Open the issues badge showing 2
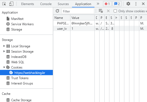Screen dimensions: 147x102 tap(117, 4)
